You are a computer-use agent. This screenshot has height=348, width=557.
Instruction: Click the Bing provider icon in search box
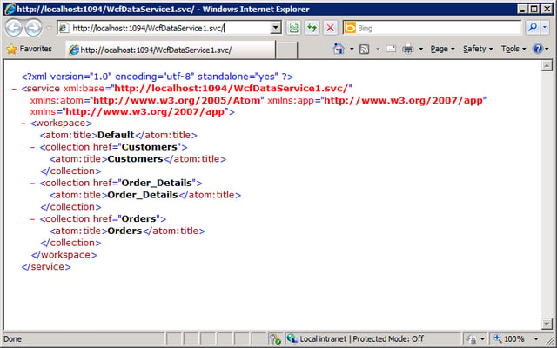pyautogui.click(x=350, y=28)
